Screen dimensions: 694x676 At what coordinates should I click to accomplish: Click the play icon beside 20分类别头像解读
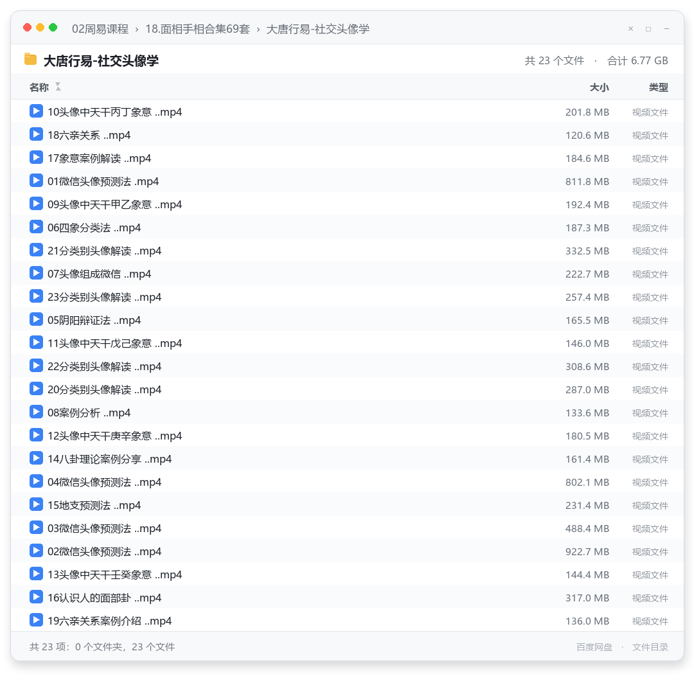tap(36, 389)
